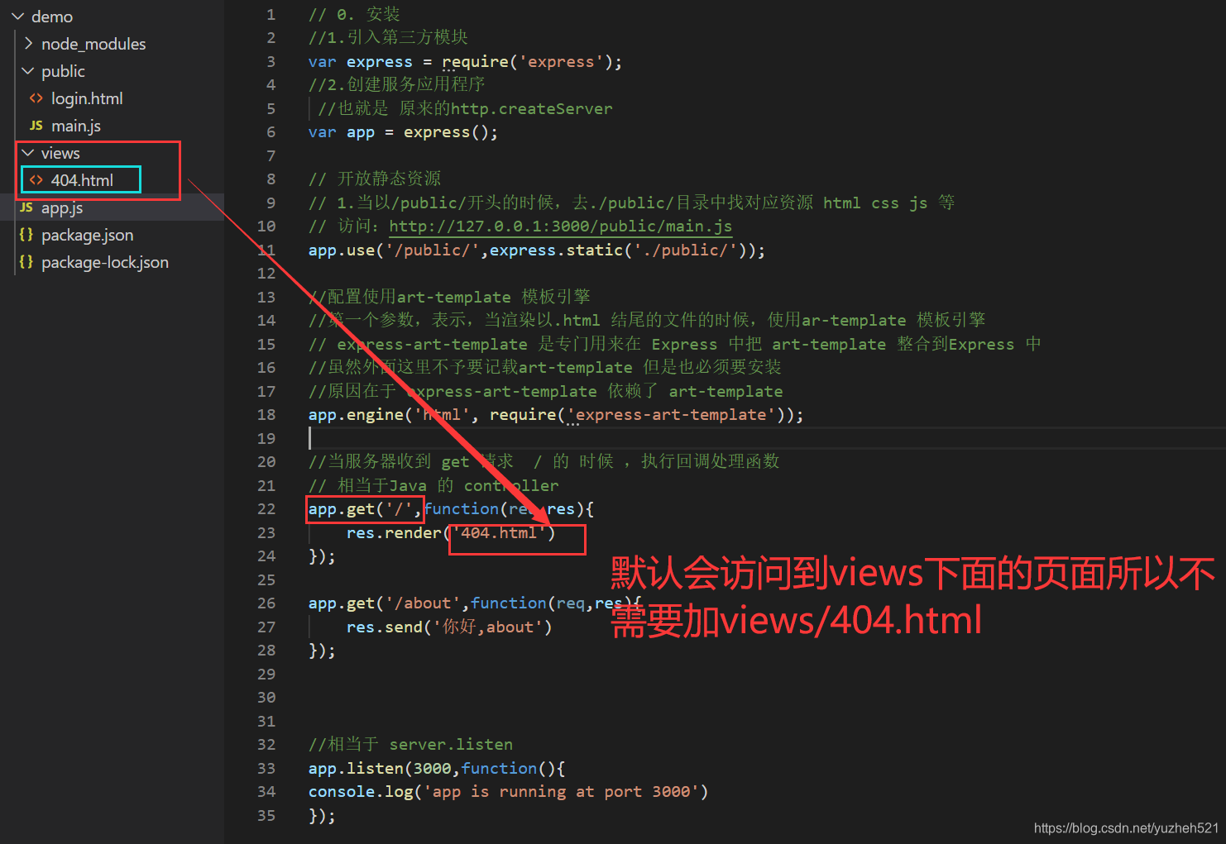
Task: Click the server.listen comment on line 32
Action: click(x=410, y=745)
